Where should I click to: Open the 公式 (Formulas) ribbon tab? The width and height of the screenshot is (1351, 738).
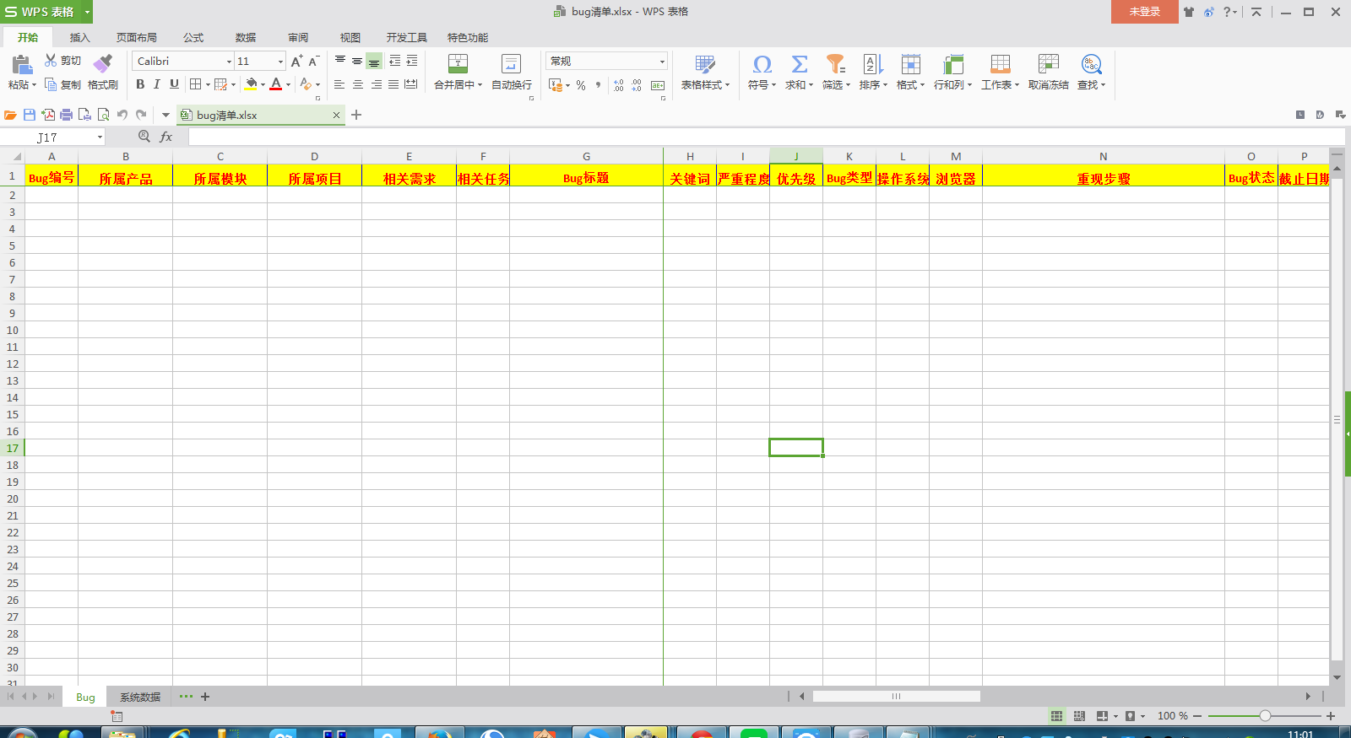(x=193, y=38)
